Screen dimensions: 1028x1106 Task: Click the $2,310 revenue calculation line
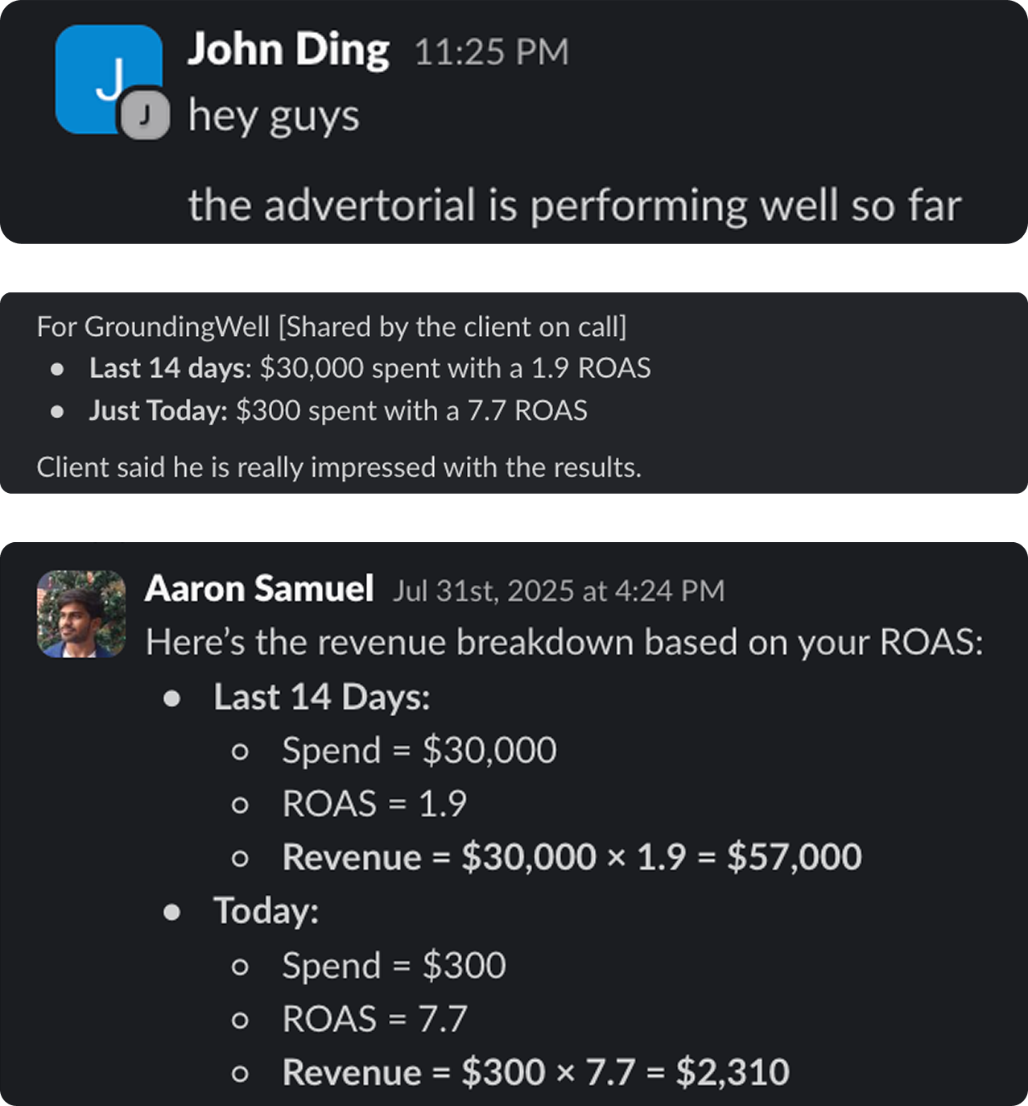(535, 1072)
